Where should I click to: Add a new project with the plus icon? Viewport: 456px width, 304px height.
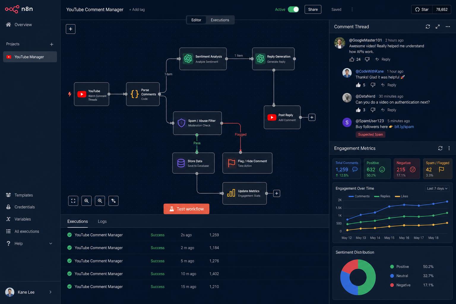pos(52,44)
